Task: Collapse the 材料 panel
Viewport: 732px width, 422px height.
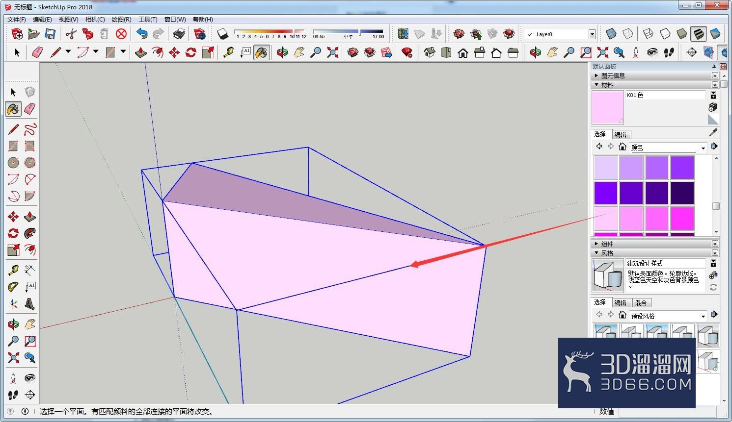Action: (596, 85)
